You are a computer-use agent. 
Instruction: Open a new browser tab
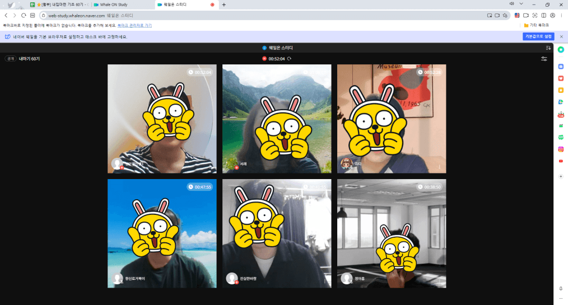(224, 4)
